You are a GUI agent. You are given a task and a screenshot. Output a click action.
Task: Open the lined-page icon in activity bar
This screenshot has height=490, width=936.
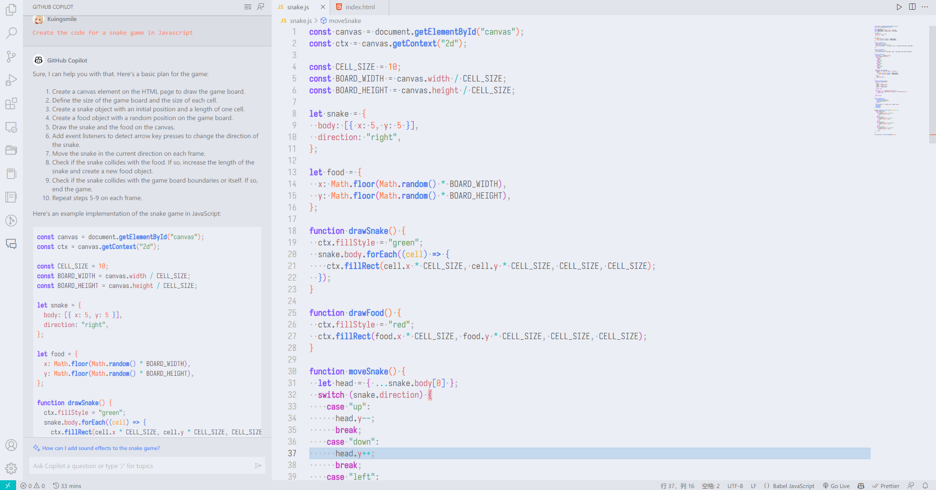11,197
